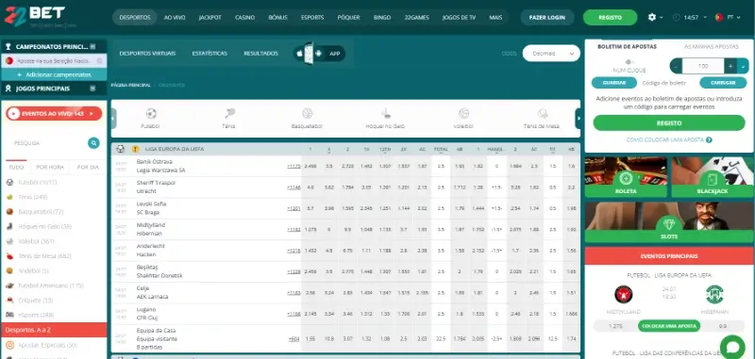
Task: Confirm stake with the checkmark button
Action: pos(743,66)
